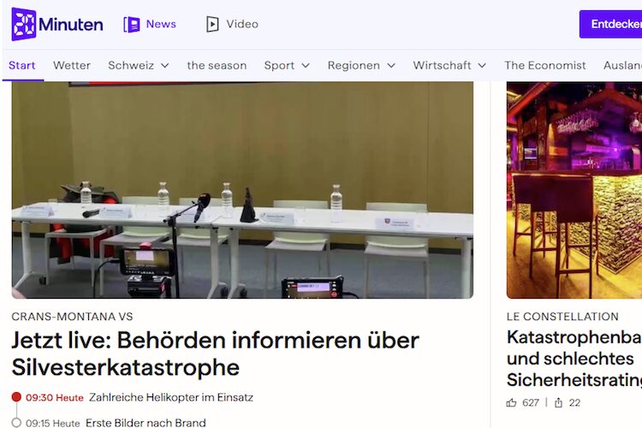Open the bar interior article image
Screen dimensions: 642x428
click(574, 189)
